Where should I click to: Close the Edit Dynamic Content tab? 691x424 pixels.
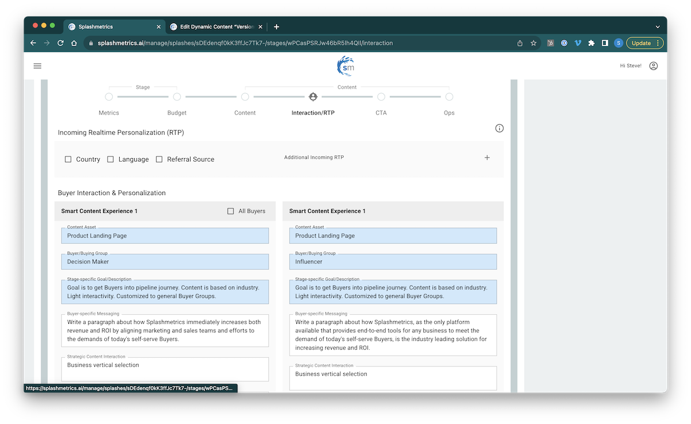click(260, 27)
